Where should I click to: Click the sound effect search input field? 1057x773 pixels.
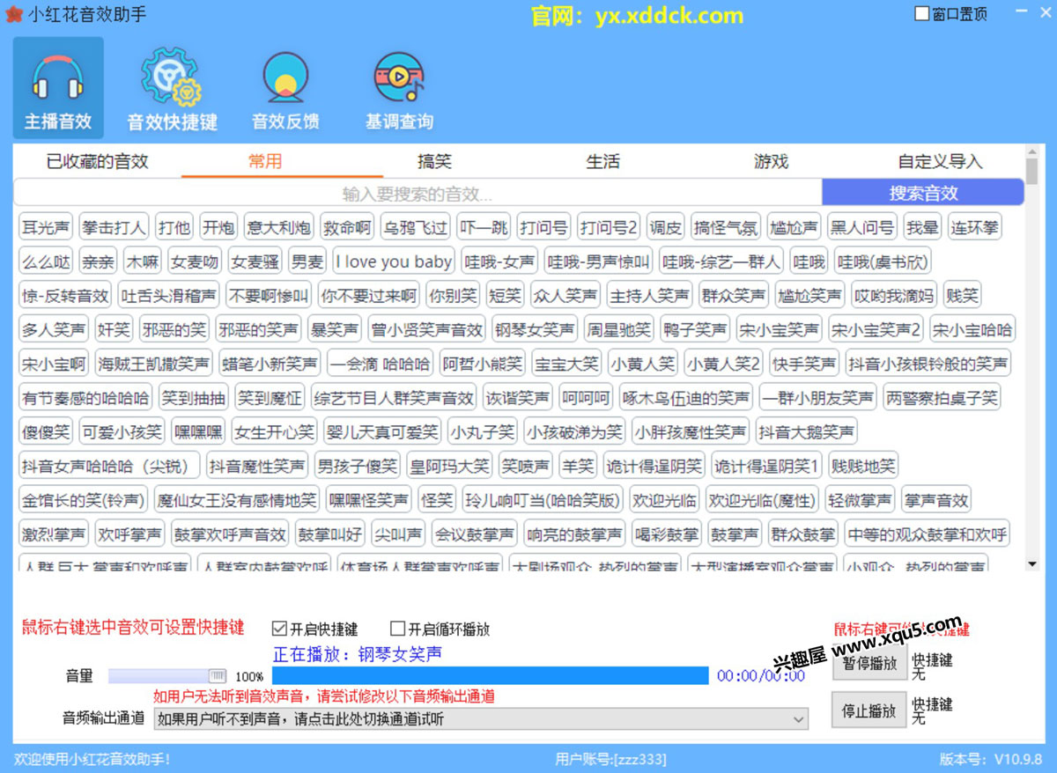click(418, 193)
